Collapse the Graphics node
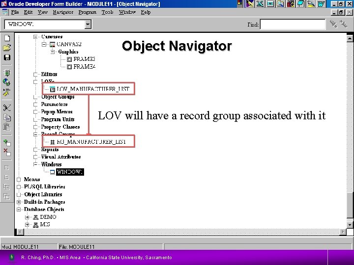This screenshot has width=354, height=265. point(53,52)
